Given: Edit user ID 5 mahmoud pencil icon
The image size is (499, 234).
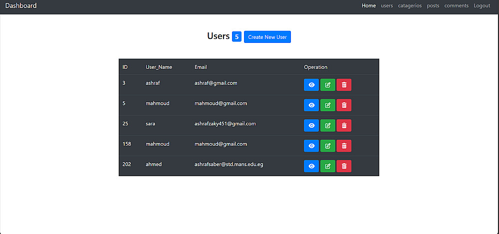Looking at the screenshot, I should pos(327,105).
